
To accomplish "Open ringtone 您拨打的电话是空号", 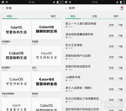I will [x=78, y=66].
